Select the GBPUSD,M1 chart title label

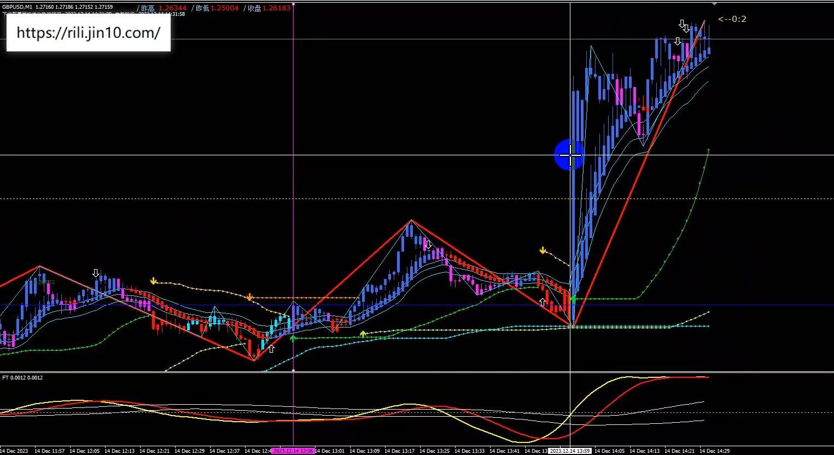[16, 7]
